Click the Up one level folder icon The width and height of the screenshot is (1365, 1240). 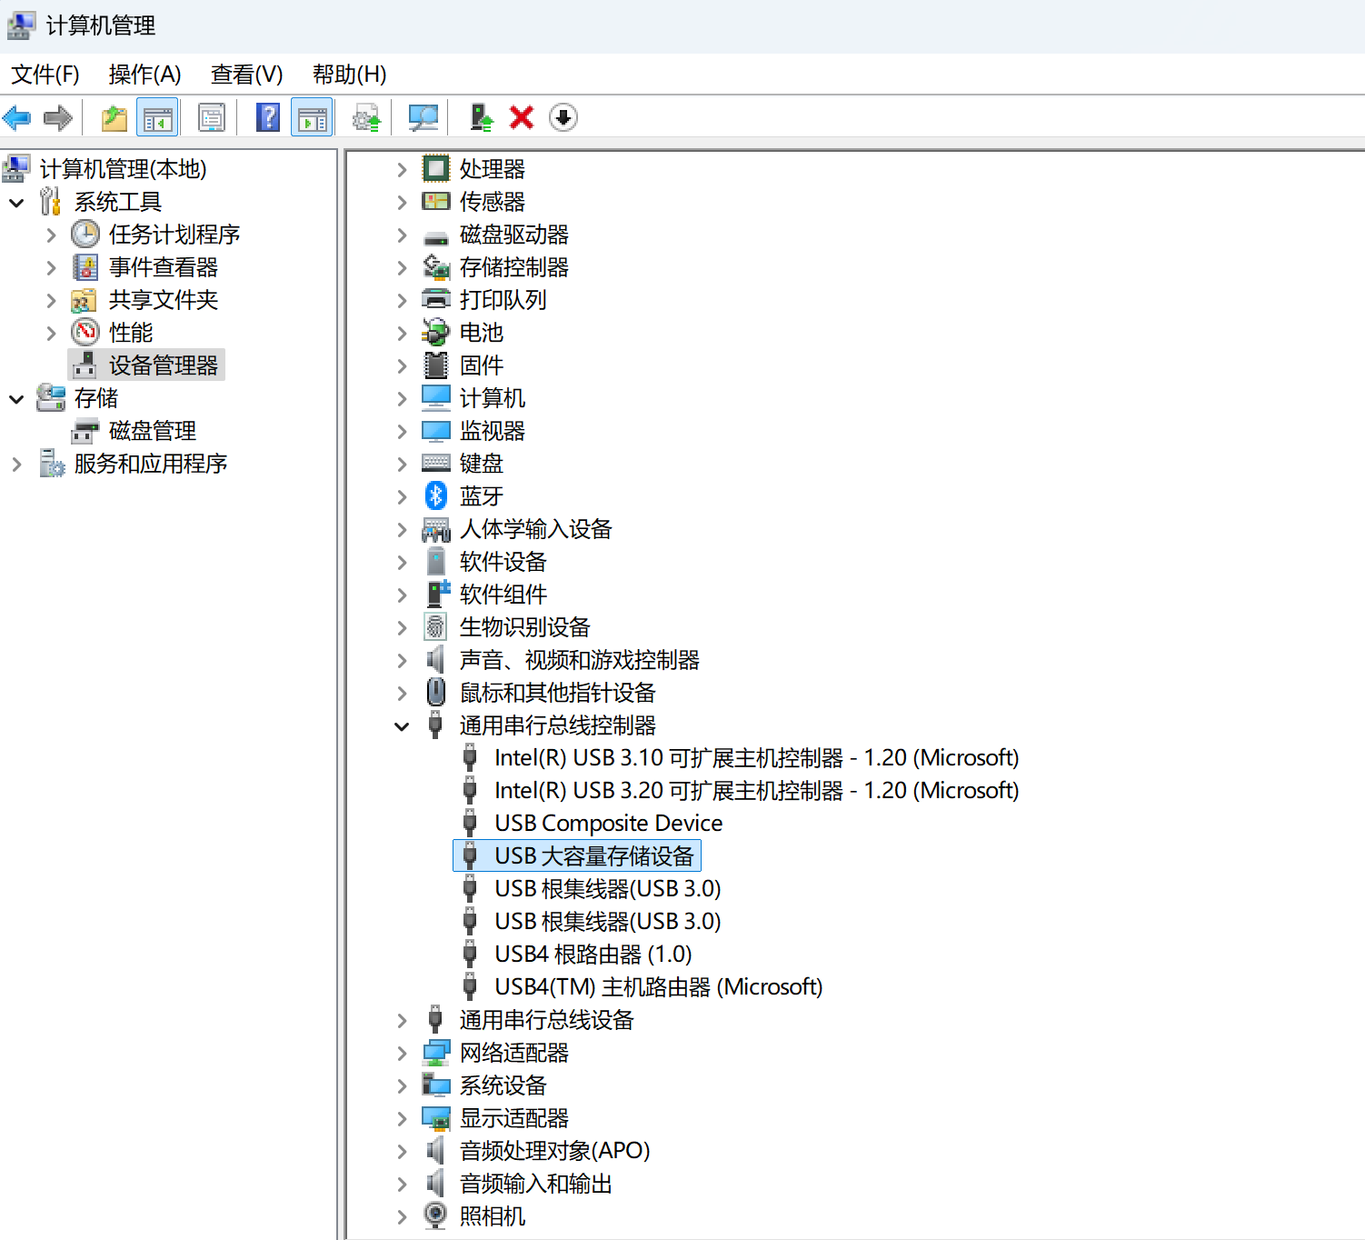114,117
